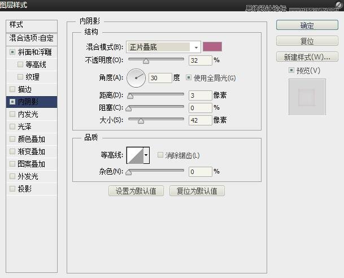Enable the 纹理 checkbox
This screenshot has width=344, height=278.
[x=20, y=77]
